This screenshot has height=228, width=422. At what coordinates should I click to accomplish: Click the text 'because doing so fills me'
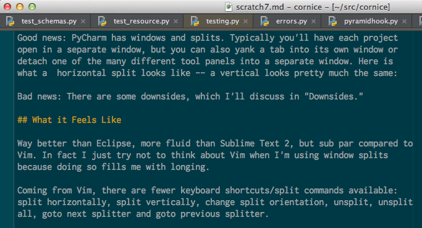pos(79,167)
